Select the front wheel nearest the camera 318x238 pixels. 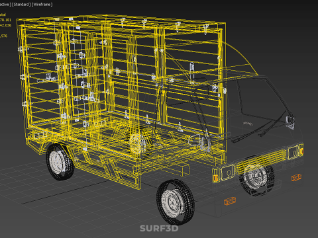tap(176, 202)
